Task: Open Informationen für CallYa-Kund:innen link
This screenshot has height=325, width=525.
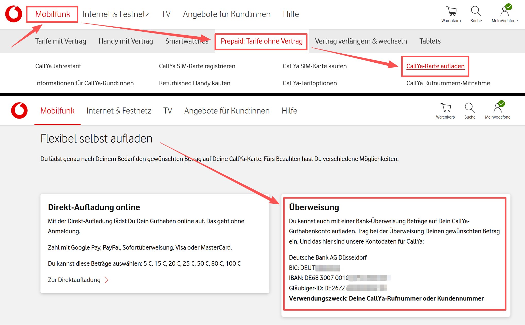Action: 85,83
